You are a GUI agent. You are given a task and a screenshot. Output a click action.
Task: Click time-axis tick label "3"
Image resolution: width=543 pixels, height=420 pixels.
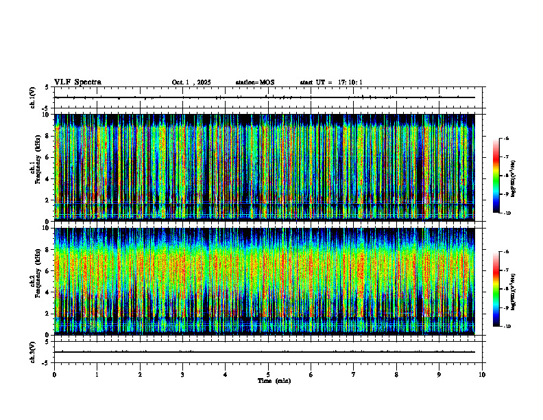(x=182, y=375)
